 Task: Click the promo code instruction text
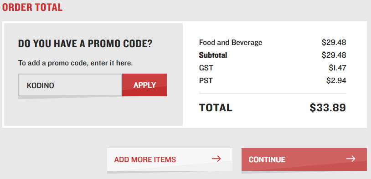pos(76,63)
